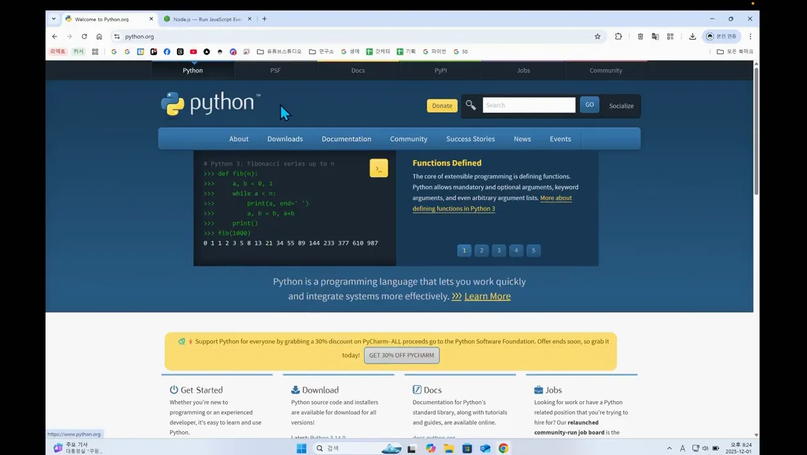Show hidden system tray icons
This screenshot has height=455, width=807.
pos(669,448)
